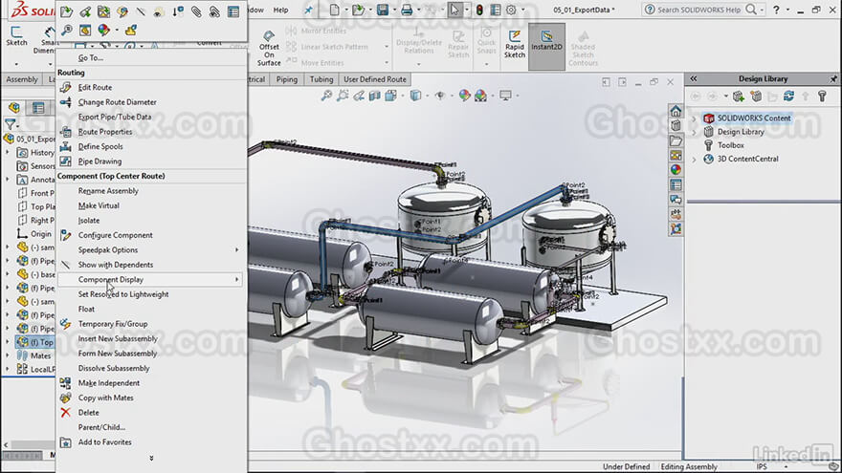Open the SOLIDWORKS Forum task pane tab
The width and height of the screenshot is (842, 473).
(676, 200)
